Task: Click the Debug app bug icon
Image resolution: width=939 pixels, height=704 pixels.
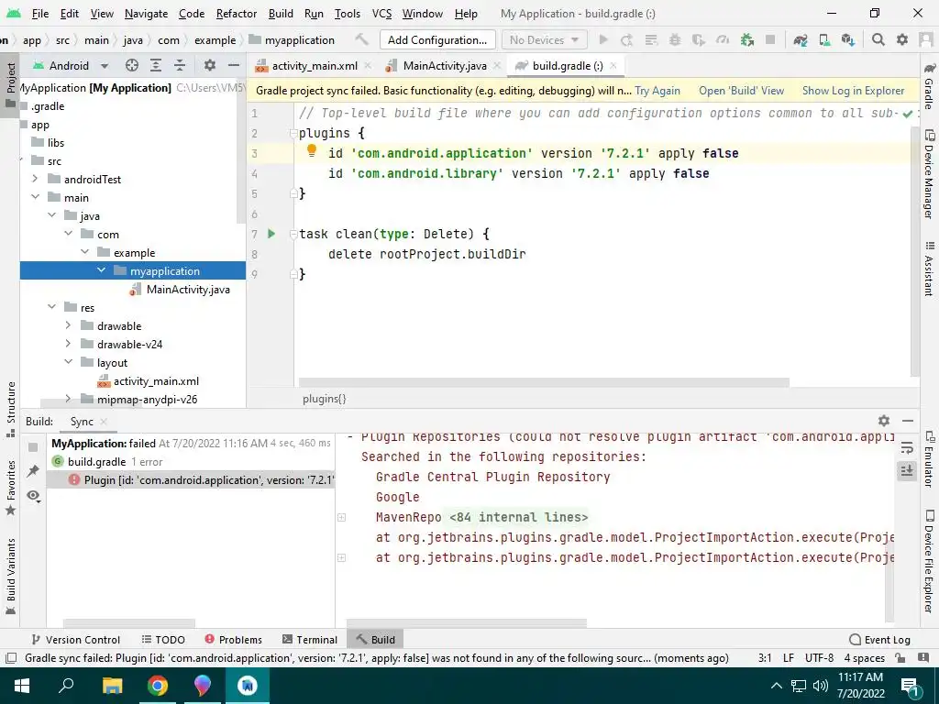Action: click(x=675, y=39)
